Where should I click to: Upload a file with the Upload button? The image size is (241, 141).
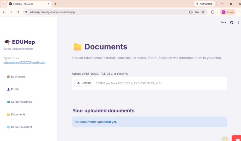click(84, 83)
